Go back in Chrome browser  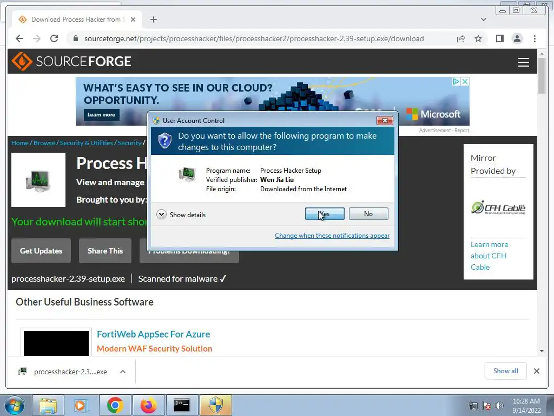click(x=19, y=38)
